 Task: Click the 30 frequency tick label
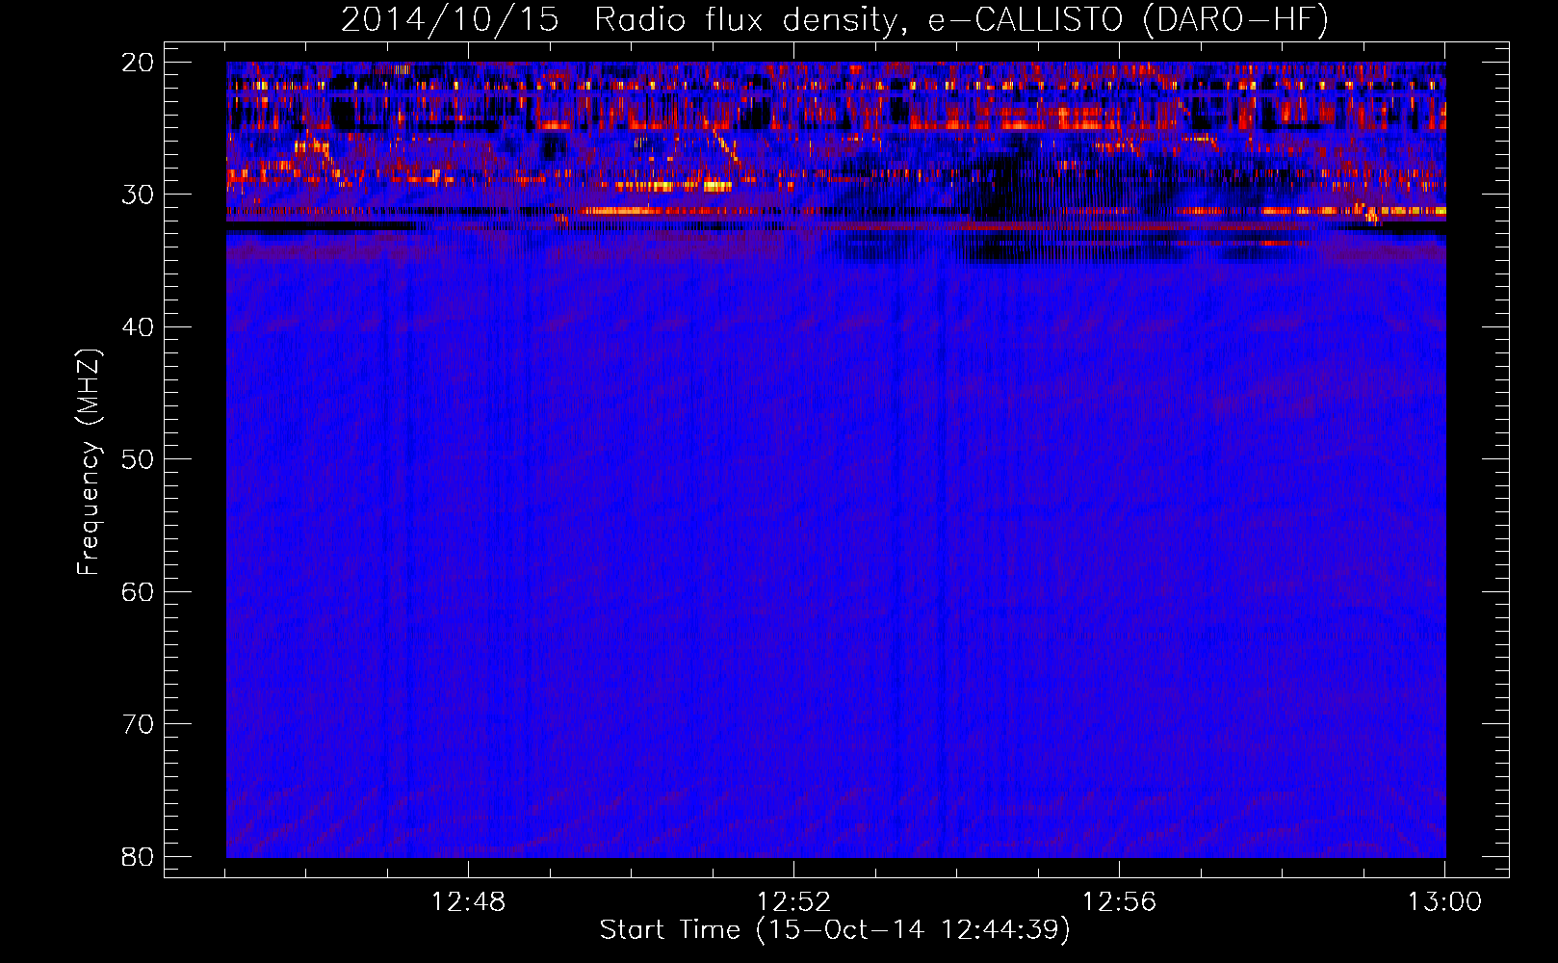point(138,195)
